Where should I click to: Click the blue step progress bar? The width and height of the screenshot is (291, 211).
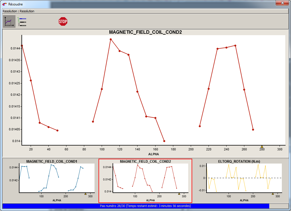(x=135, y=206)
